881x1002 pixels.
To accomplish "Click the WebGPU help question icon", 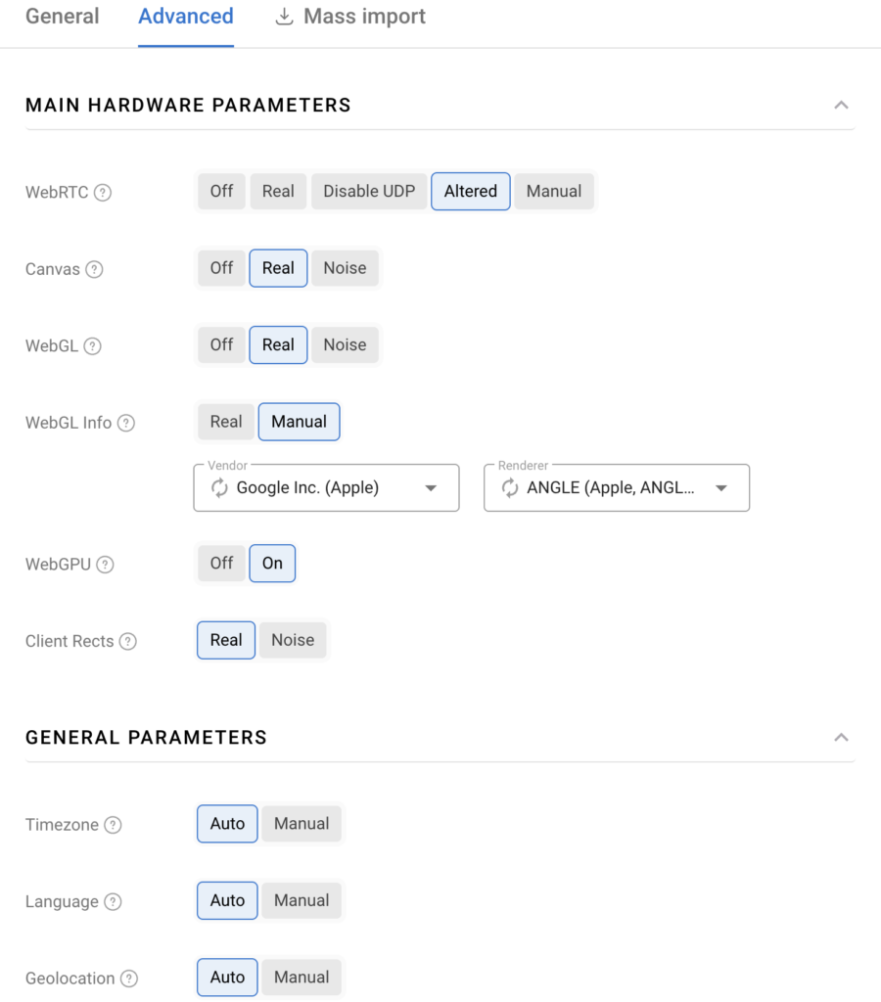I will click(x=105, y=565).
